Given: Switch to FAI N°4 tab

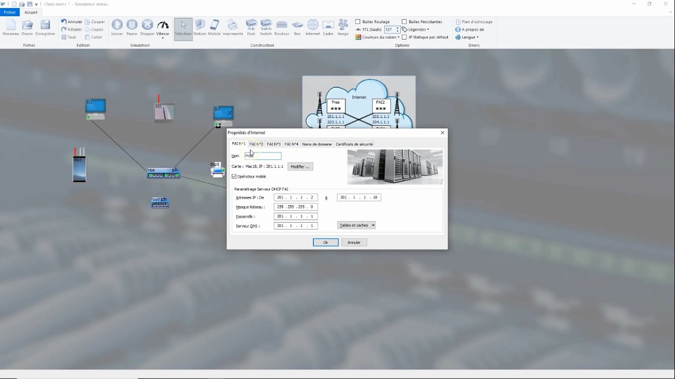Looking at the screenshot, I should (292, 144).
